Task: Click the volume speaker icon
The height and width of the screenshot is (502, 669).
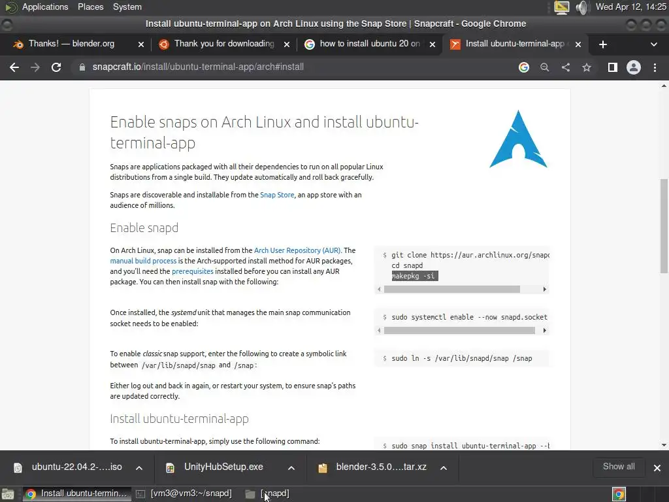Action: click(581, 7)
